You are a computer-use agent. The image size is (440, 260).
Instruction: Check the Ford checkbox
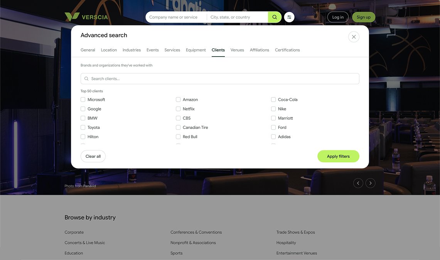point(273,127)
